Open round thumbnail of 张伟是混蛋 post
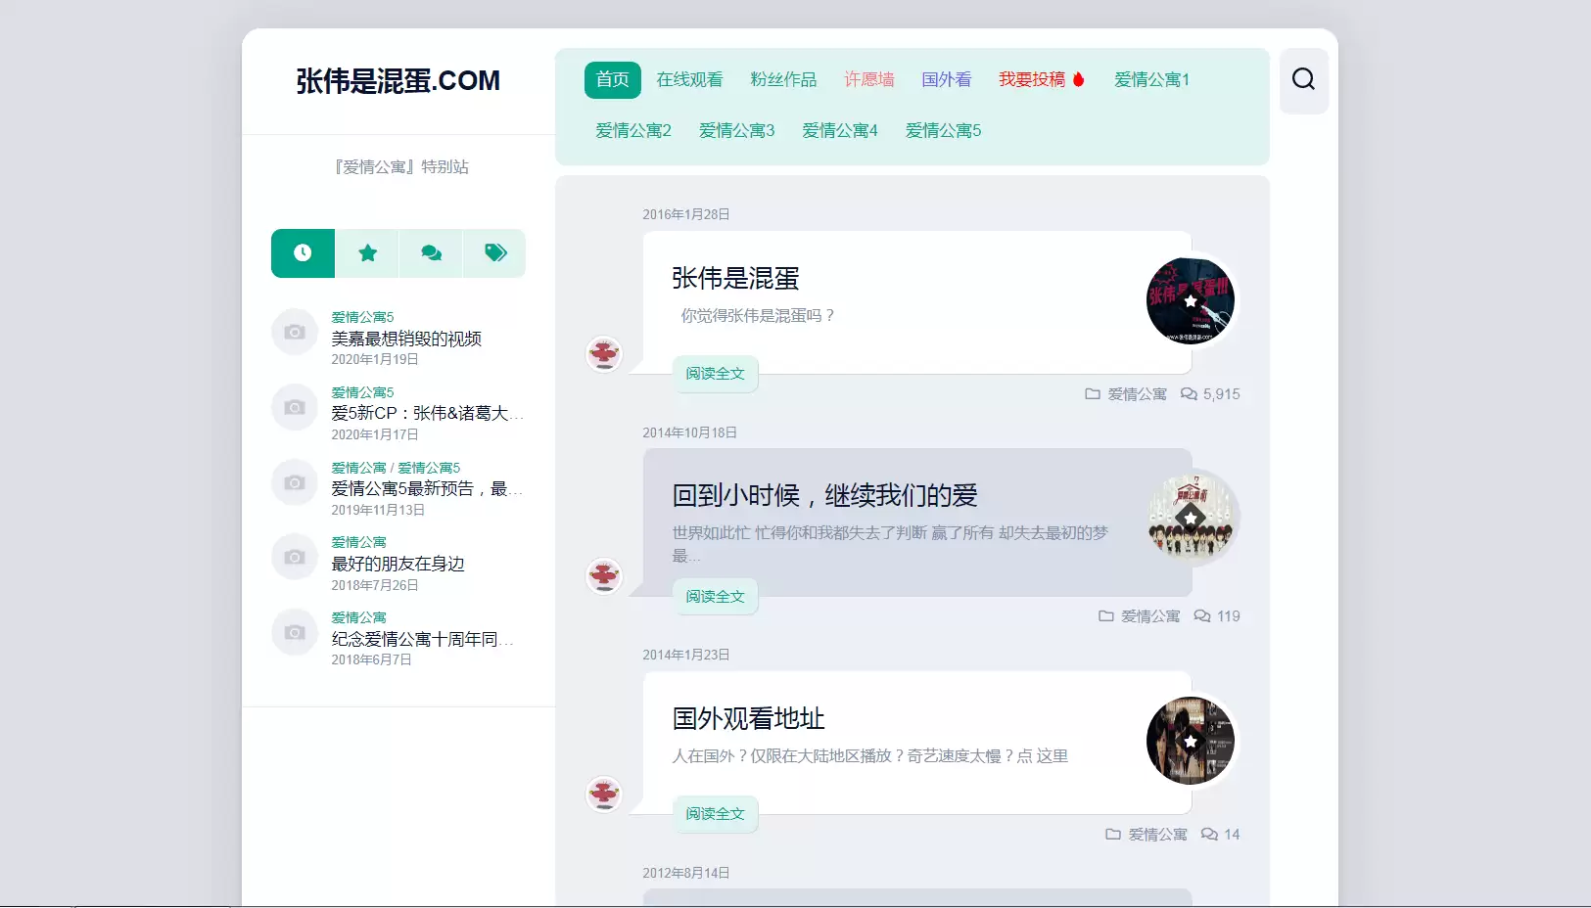 (x=1191, y=301)
